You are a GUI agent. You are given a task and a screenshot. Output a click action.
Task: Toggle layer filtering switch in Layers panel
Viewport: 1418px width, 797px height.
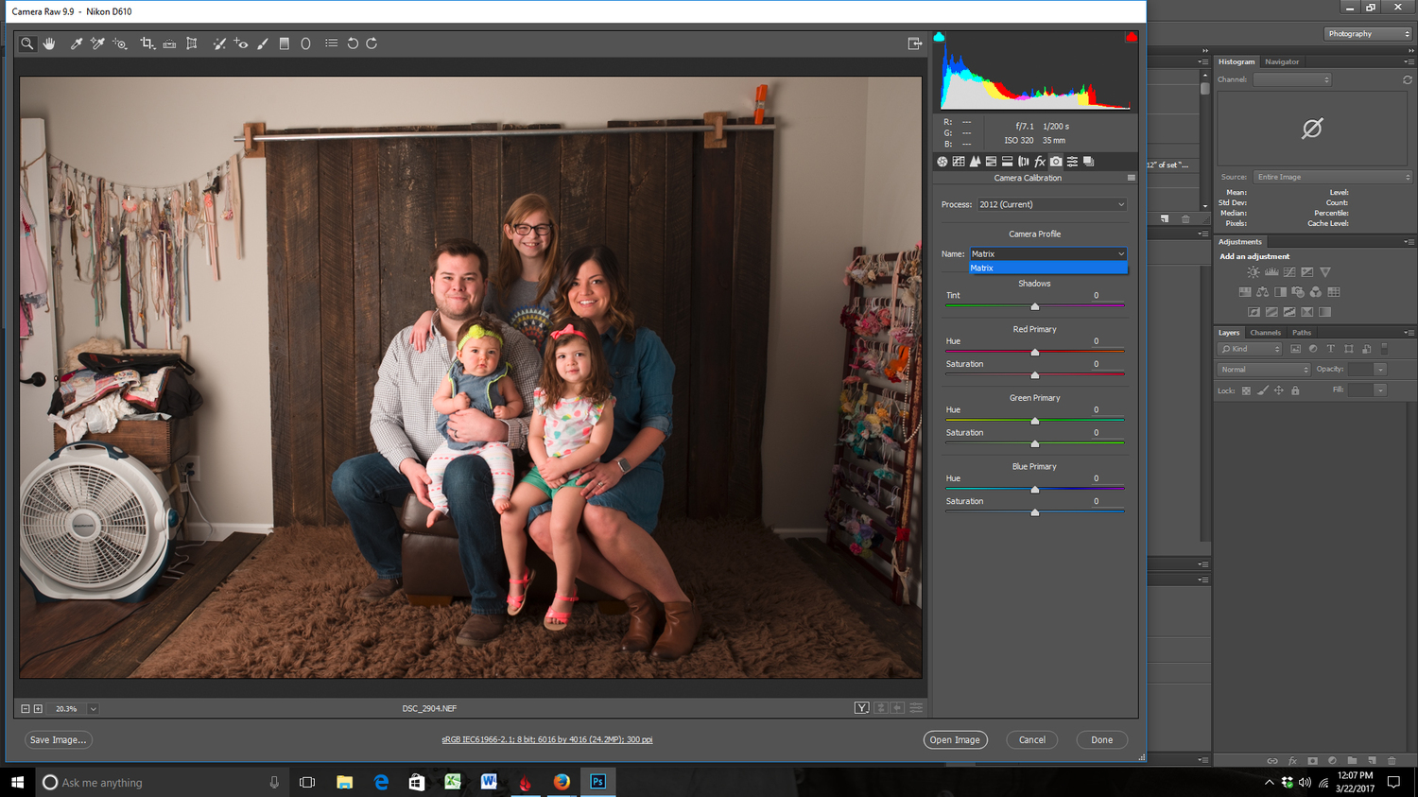1385,349
